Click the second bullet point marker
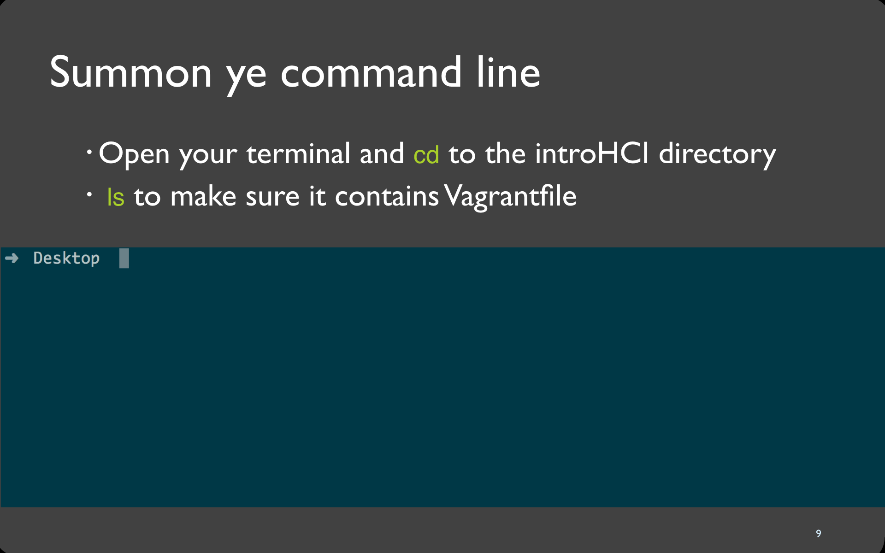885x553 pixels. (x=89, y=195)
